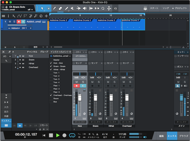The image size is (190, 141).
Task: Return to zero with rewind button
Action: pos(44,135)
